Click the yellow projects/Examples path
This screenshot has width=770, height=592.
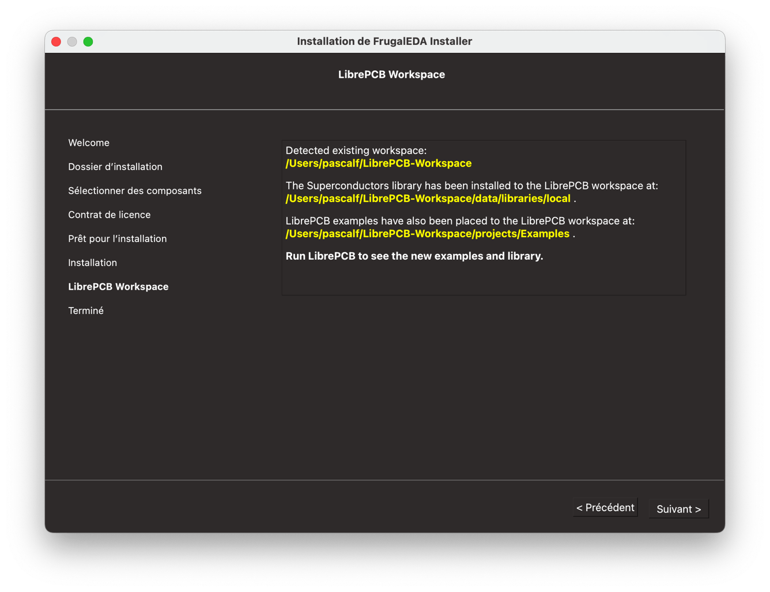427,234
